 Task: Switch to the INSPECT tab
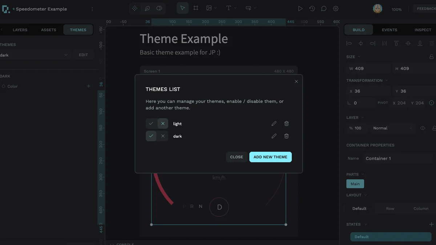click(x=423, y=30)
